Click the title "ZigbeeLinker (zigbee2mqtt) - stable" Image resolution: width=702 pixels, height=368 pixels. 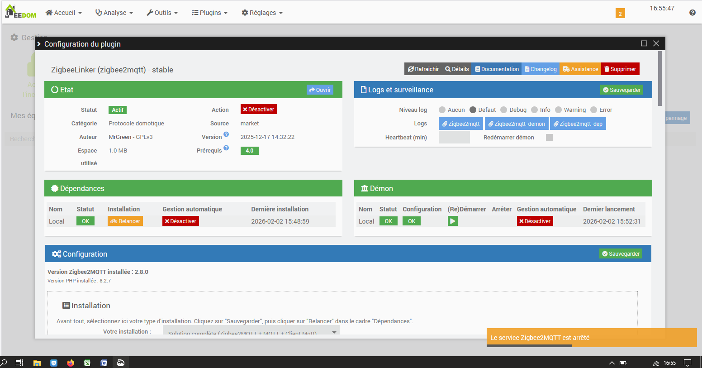112,70
